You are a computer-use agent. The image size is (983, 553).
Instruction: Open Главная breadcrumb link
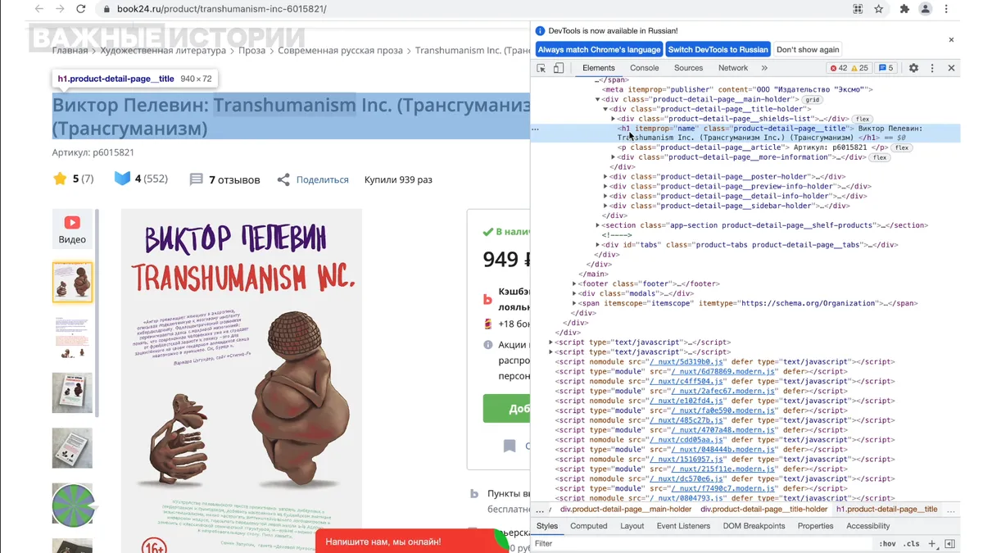70,51
